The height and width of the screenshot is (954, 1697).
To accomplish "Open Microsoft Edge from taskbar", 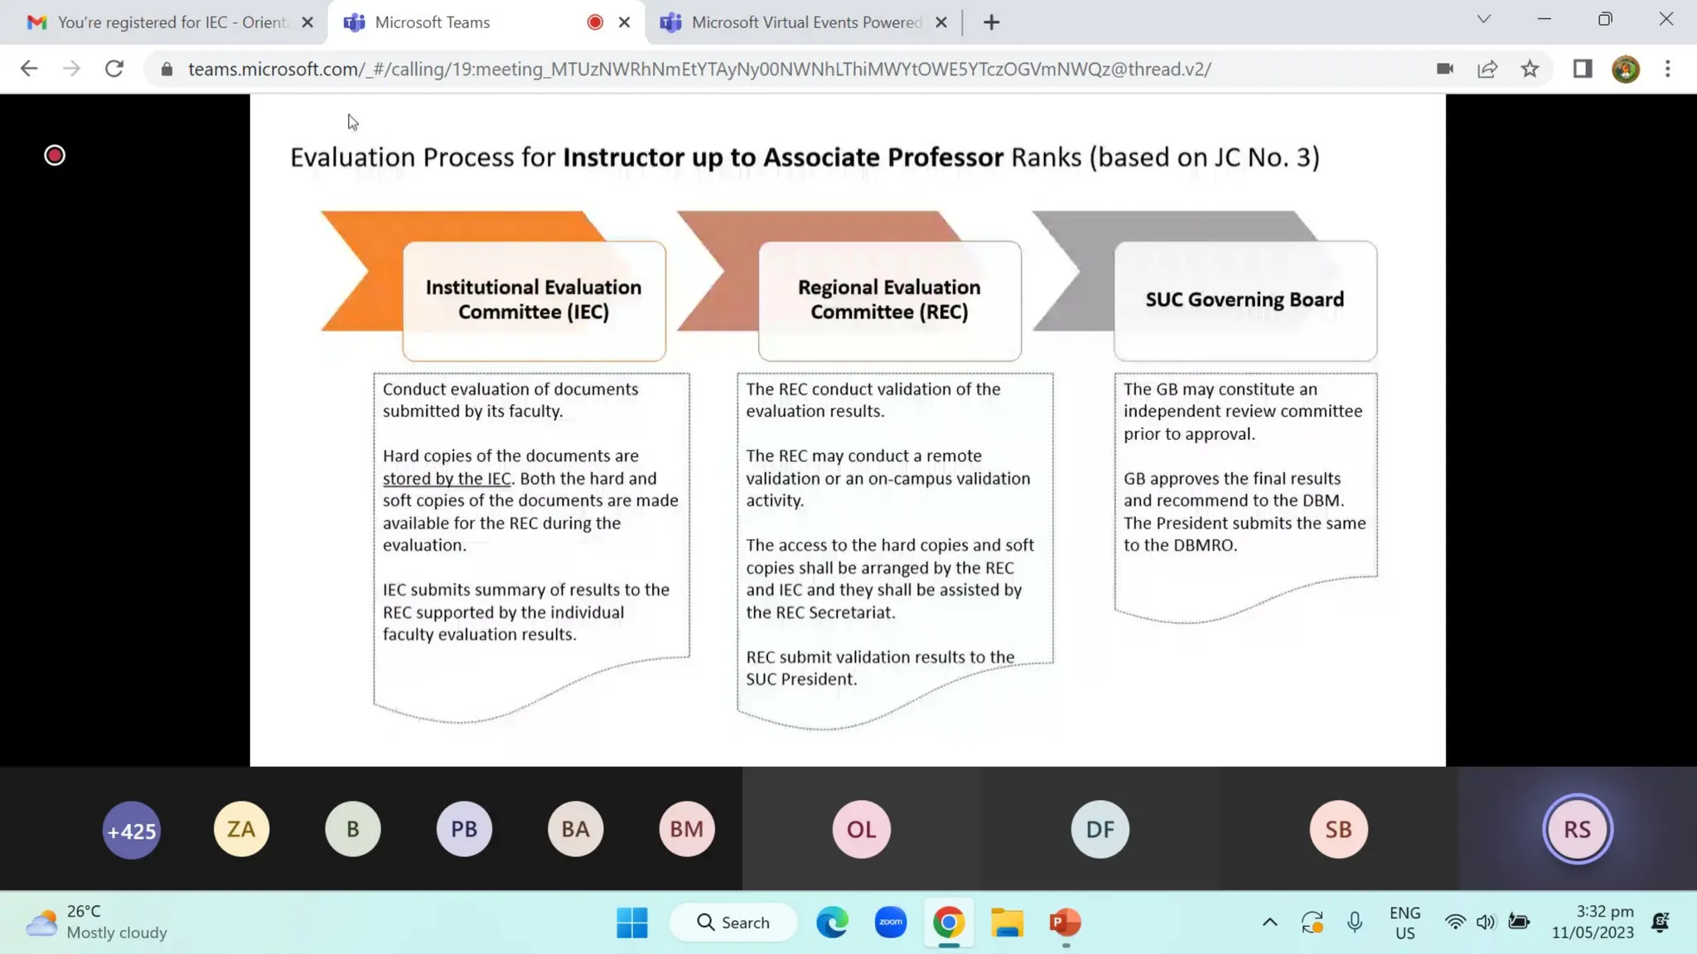I will 832,922.
